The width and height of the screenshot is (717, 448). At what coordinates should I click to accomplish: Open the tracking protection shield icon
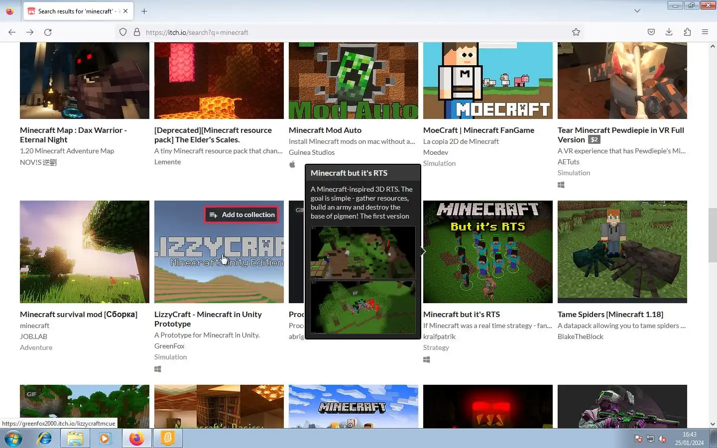tap(123, 32)
